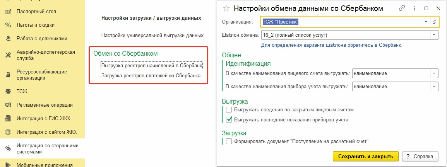447x167 pixels.
Task: Open Выгрузка реестров начислений в Сбербанк
Action: click(152, 66)
